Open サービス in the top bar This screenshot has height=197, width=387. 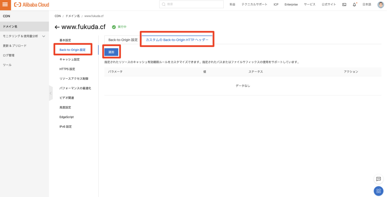(x=310, y=5)
